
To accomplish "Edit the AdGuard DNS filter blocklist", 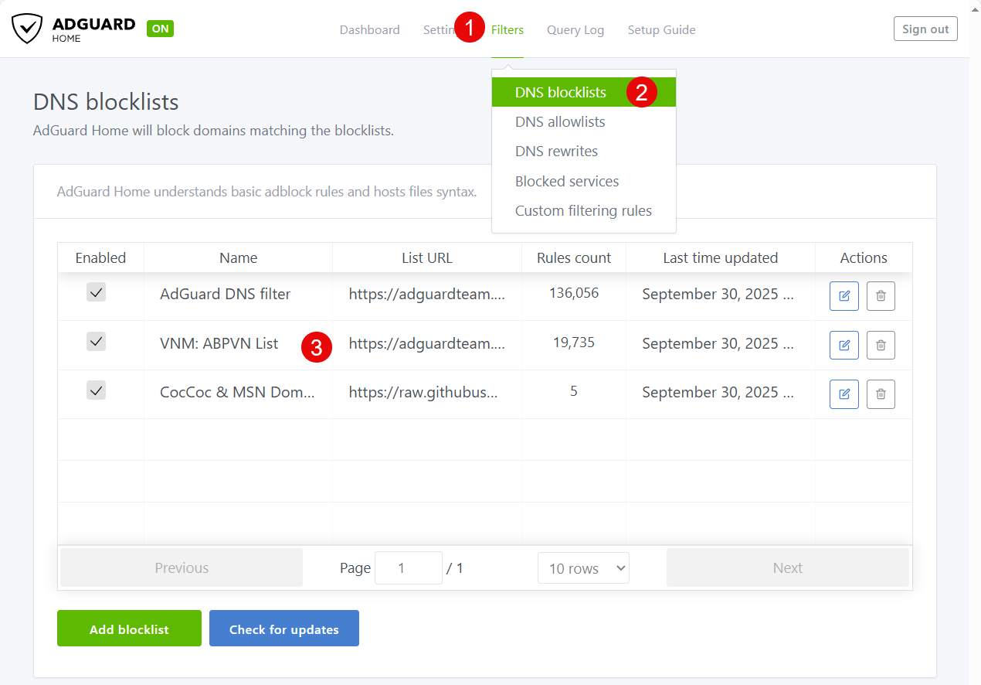I will pos(844,296).
